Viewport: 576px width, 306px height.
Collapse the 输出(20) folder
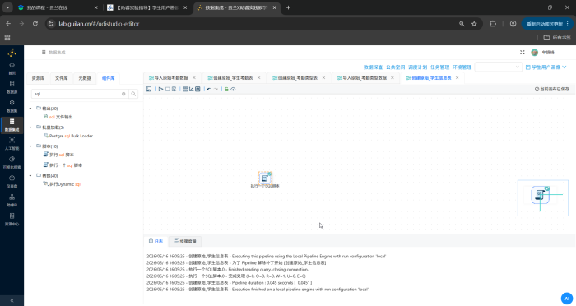30,109
